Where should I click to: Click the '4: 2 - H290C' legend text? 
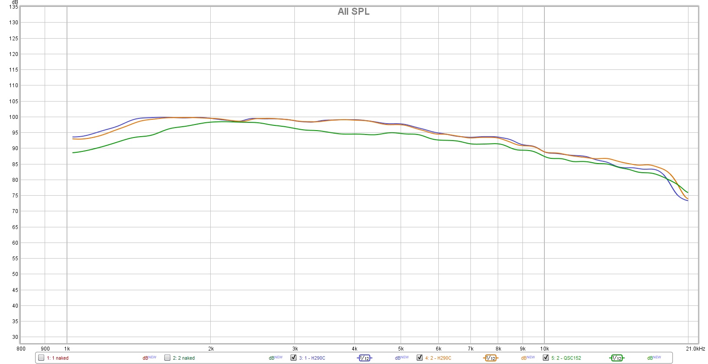click(438, 358)
